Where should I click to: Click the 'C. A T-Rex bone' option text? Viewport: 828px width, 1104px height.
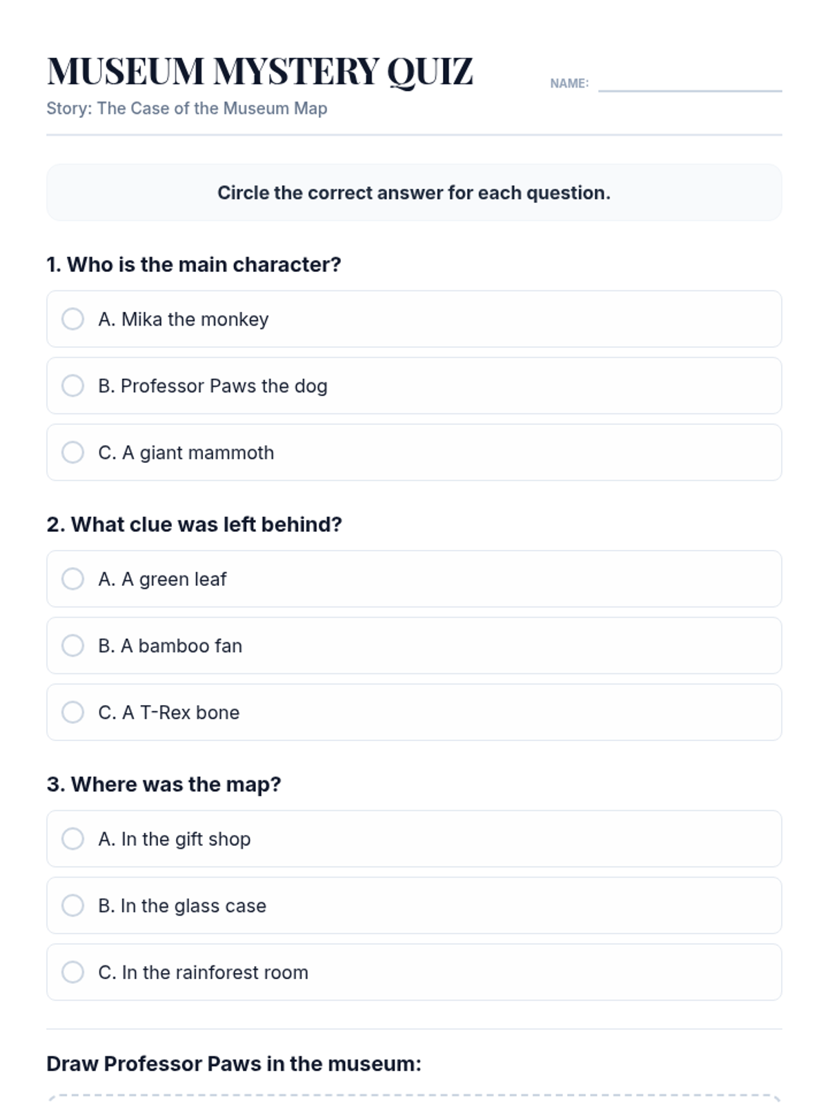point(169,713)
